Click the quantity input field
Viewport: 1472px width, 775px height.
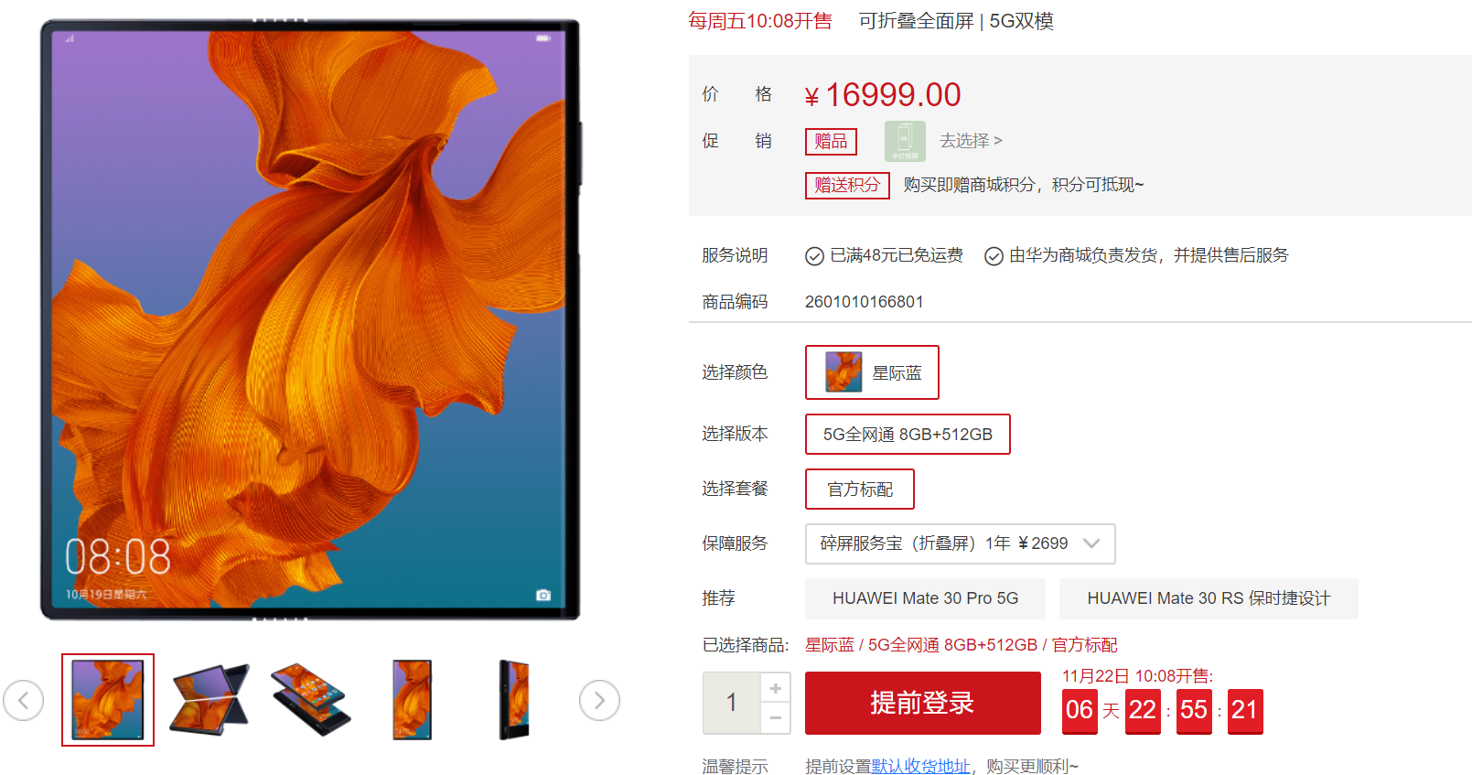coord(732,703)
